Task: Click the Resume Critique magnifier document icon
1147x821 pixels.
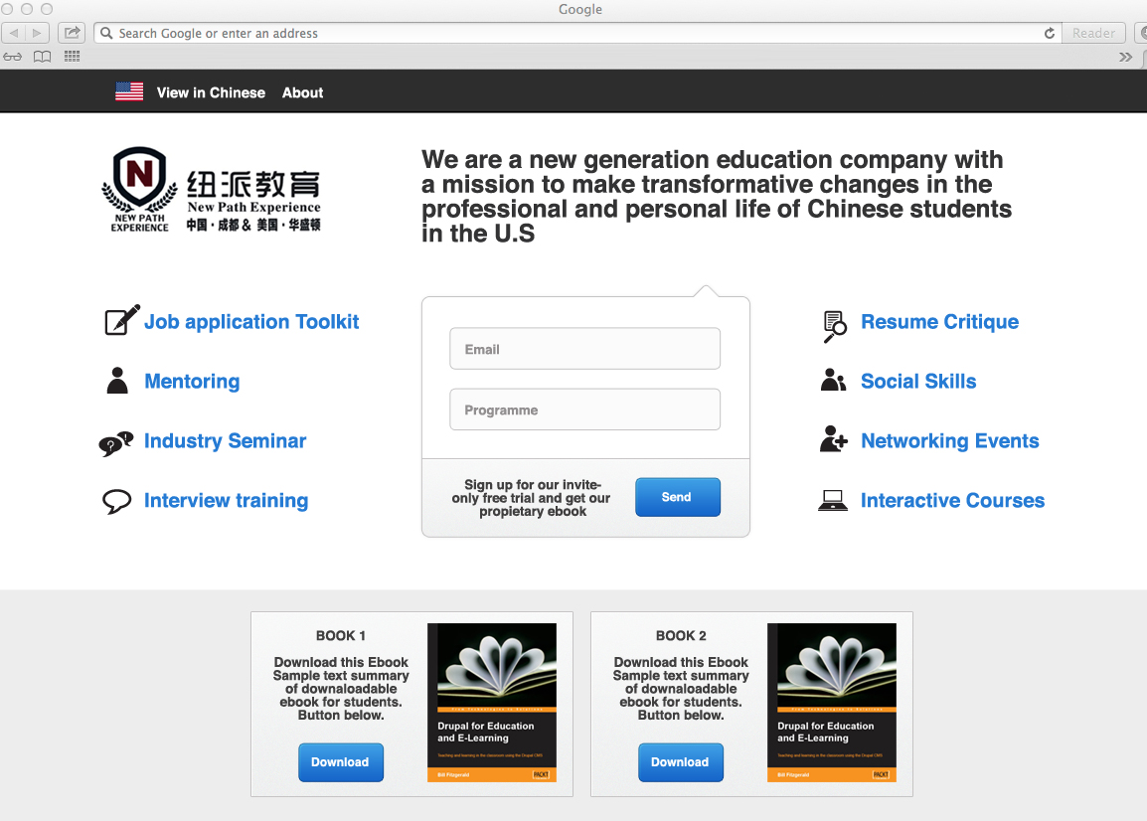Action: tap(835, 326)
